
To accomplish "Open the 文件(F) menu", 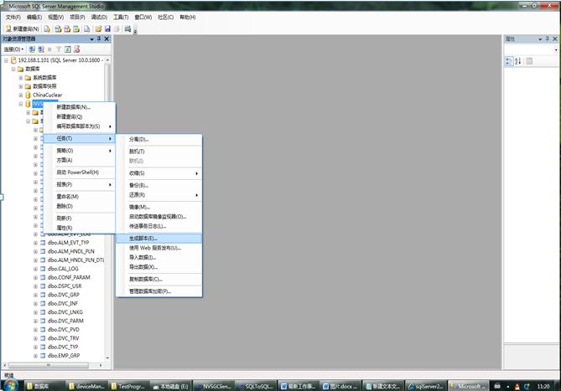I will pyautogui.click(x=13, y=17).
